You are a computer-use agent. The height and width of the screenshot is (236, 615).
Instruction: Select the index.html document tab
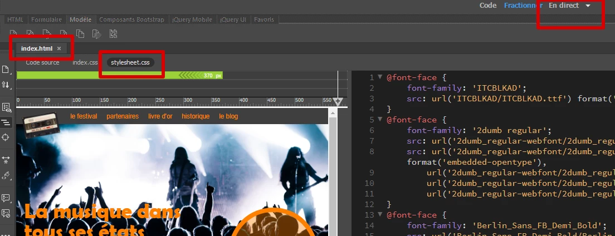pyautogui.click(x=36, y=48)
